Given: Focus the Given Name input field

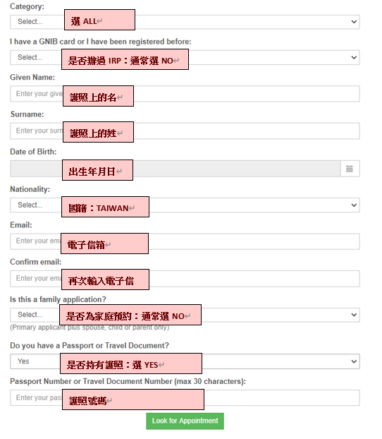Looking at the screenshot, I should point(185,94).
